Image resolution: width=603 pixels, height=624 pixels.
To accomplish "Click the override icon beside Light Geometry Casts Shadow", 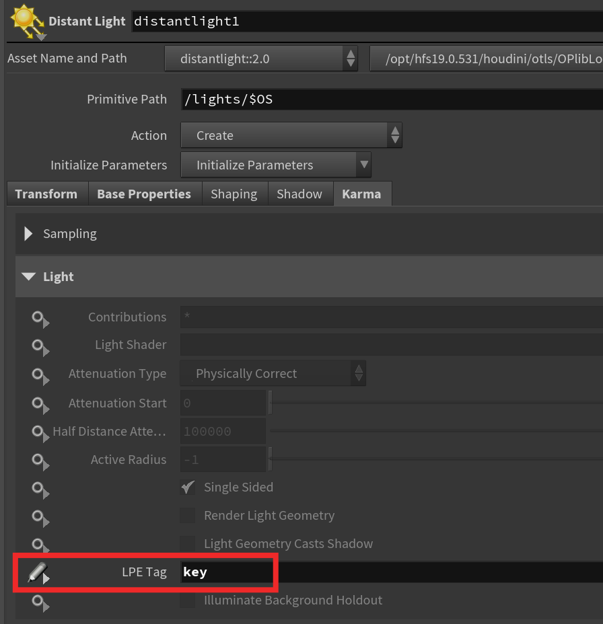I will tap(40, 545).
